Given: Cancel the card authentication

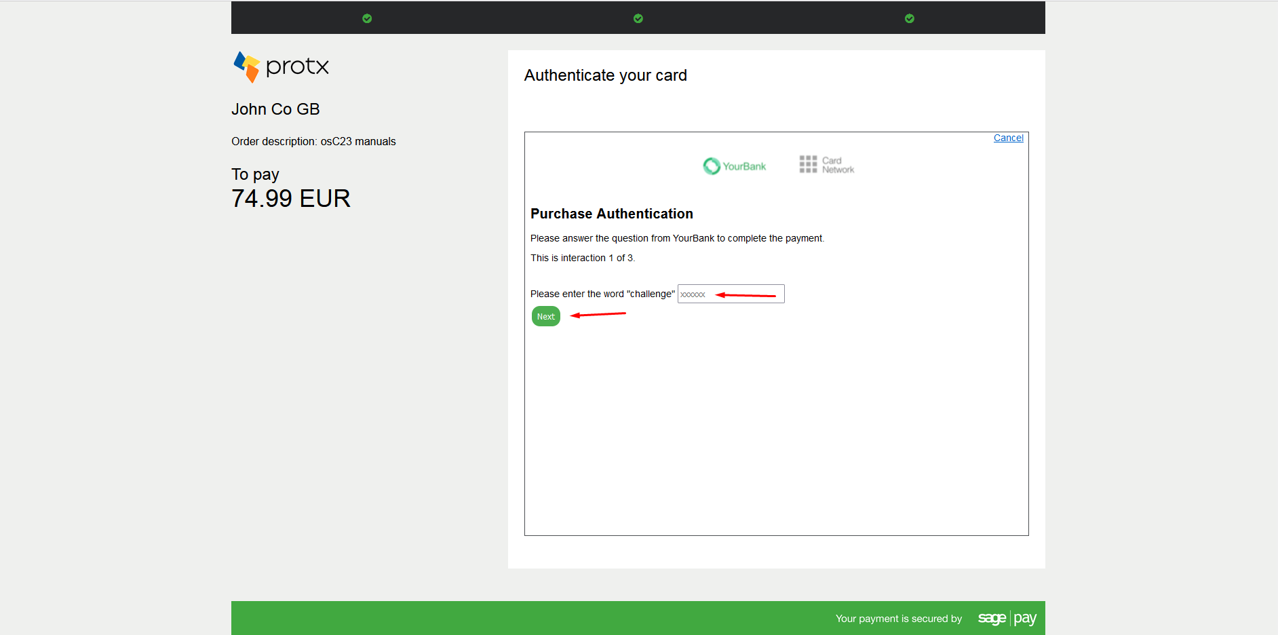Looking at the screenshot, I should 1009,138.
